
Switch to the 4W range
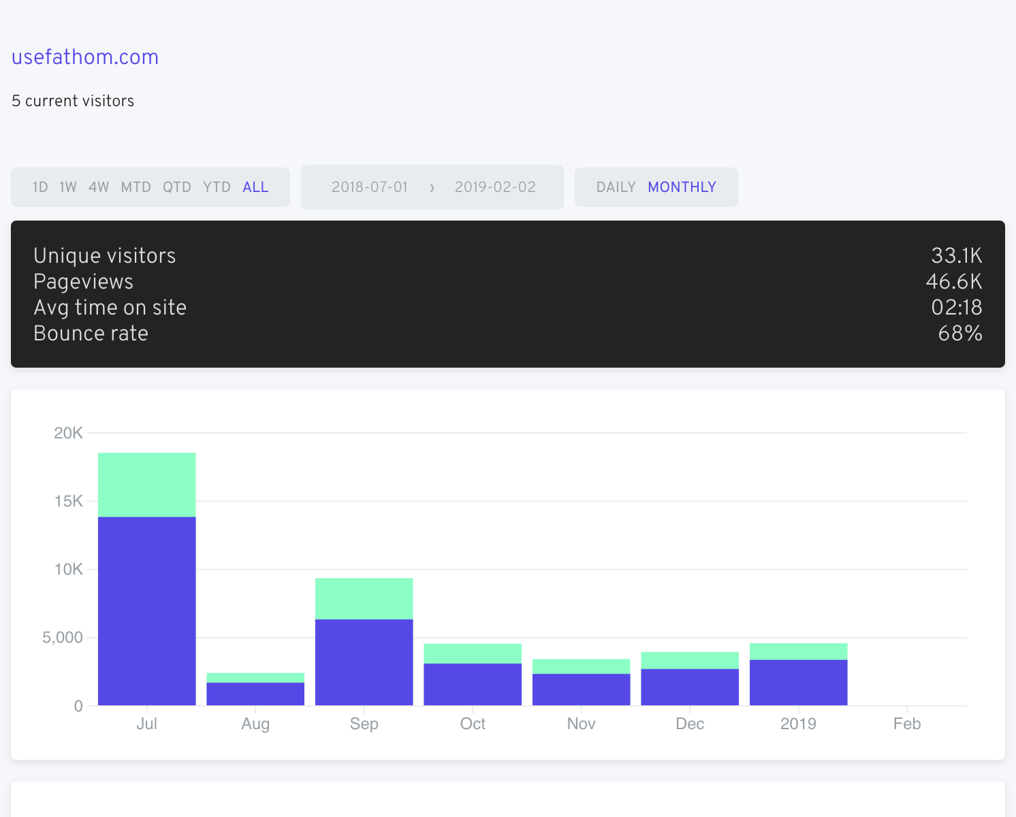pos(99,187)
